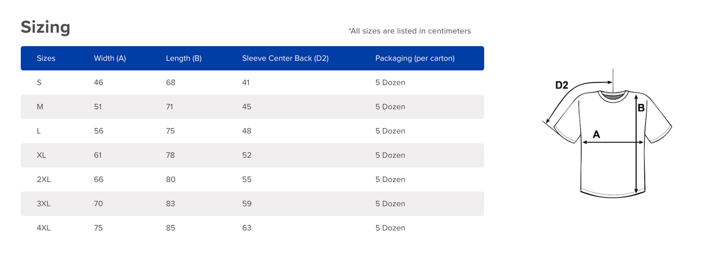Viewport: 701px width, 267px height.
Task: Click width value 56 in L row
Action: click(x=98, y=131)
